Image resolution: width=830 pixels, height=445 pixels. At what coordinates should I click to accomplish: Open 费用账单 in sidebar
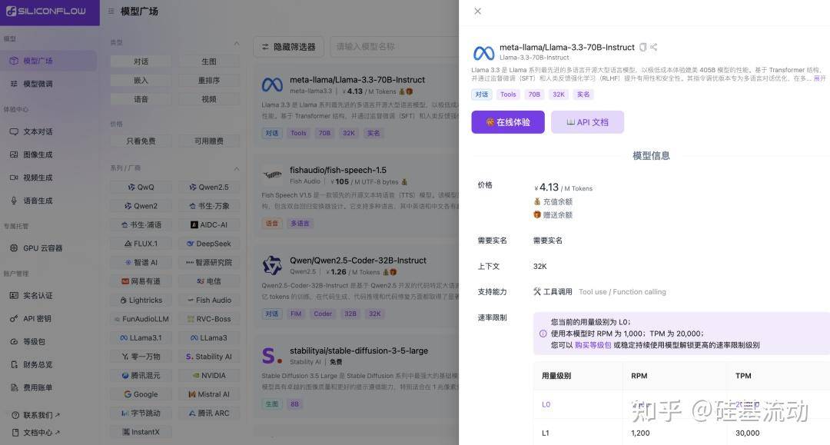pos(48,387)
